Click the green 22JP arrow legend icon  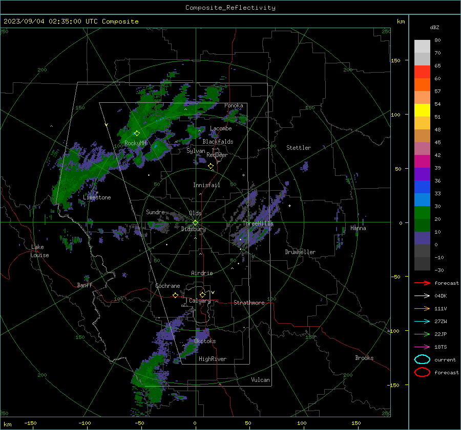click(422, 334)
